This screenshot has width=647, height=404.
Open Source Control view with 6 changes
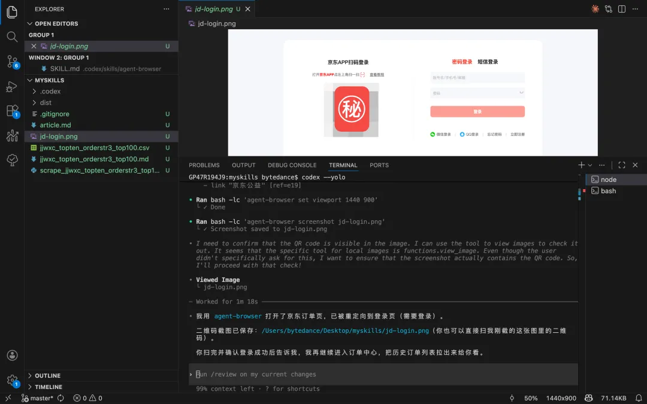pos(12,61)
